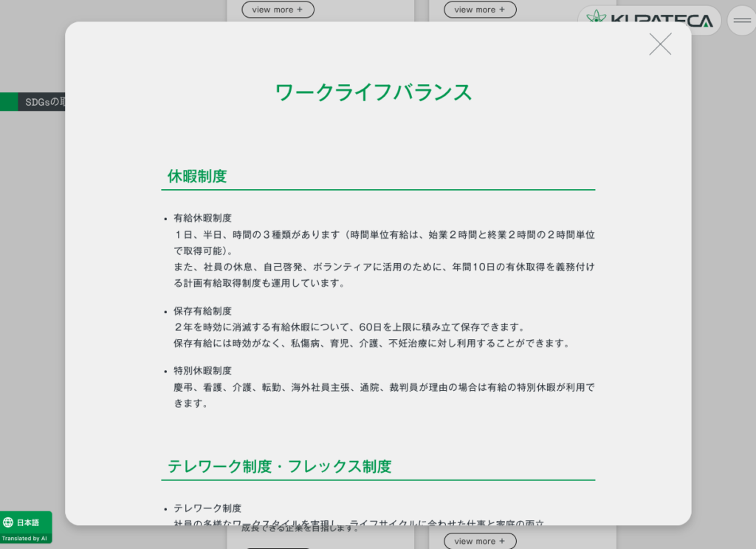756x549 pixels.
Task: Expand the top-left view more + button
Action: 278,10
